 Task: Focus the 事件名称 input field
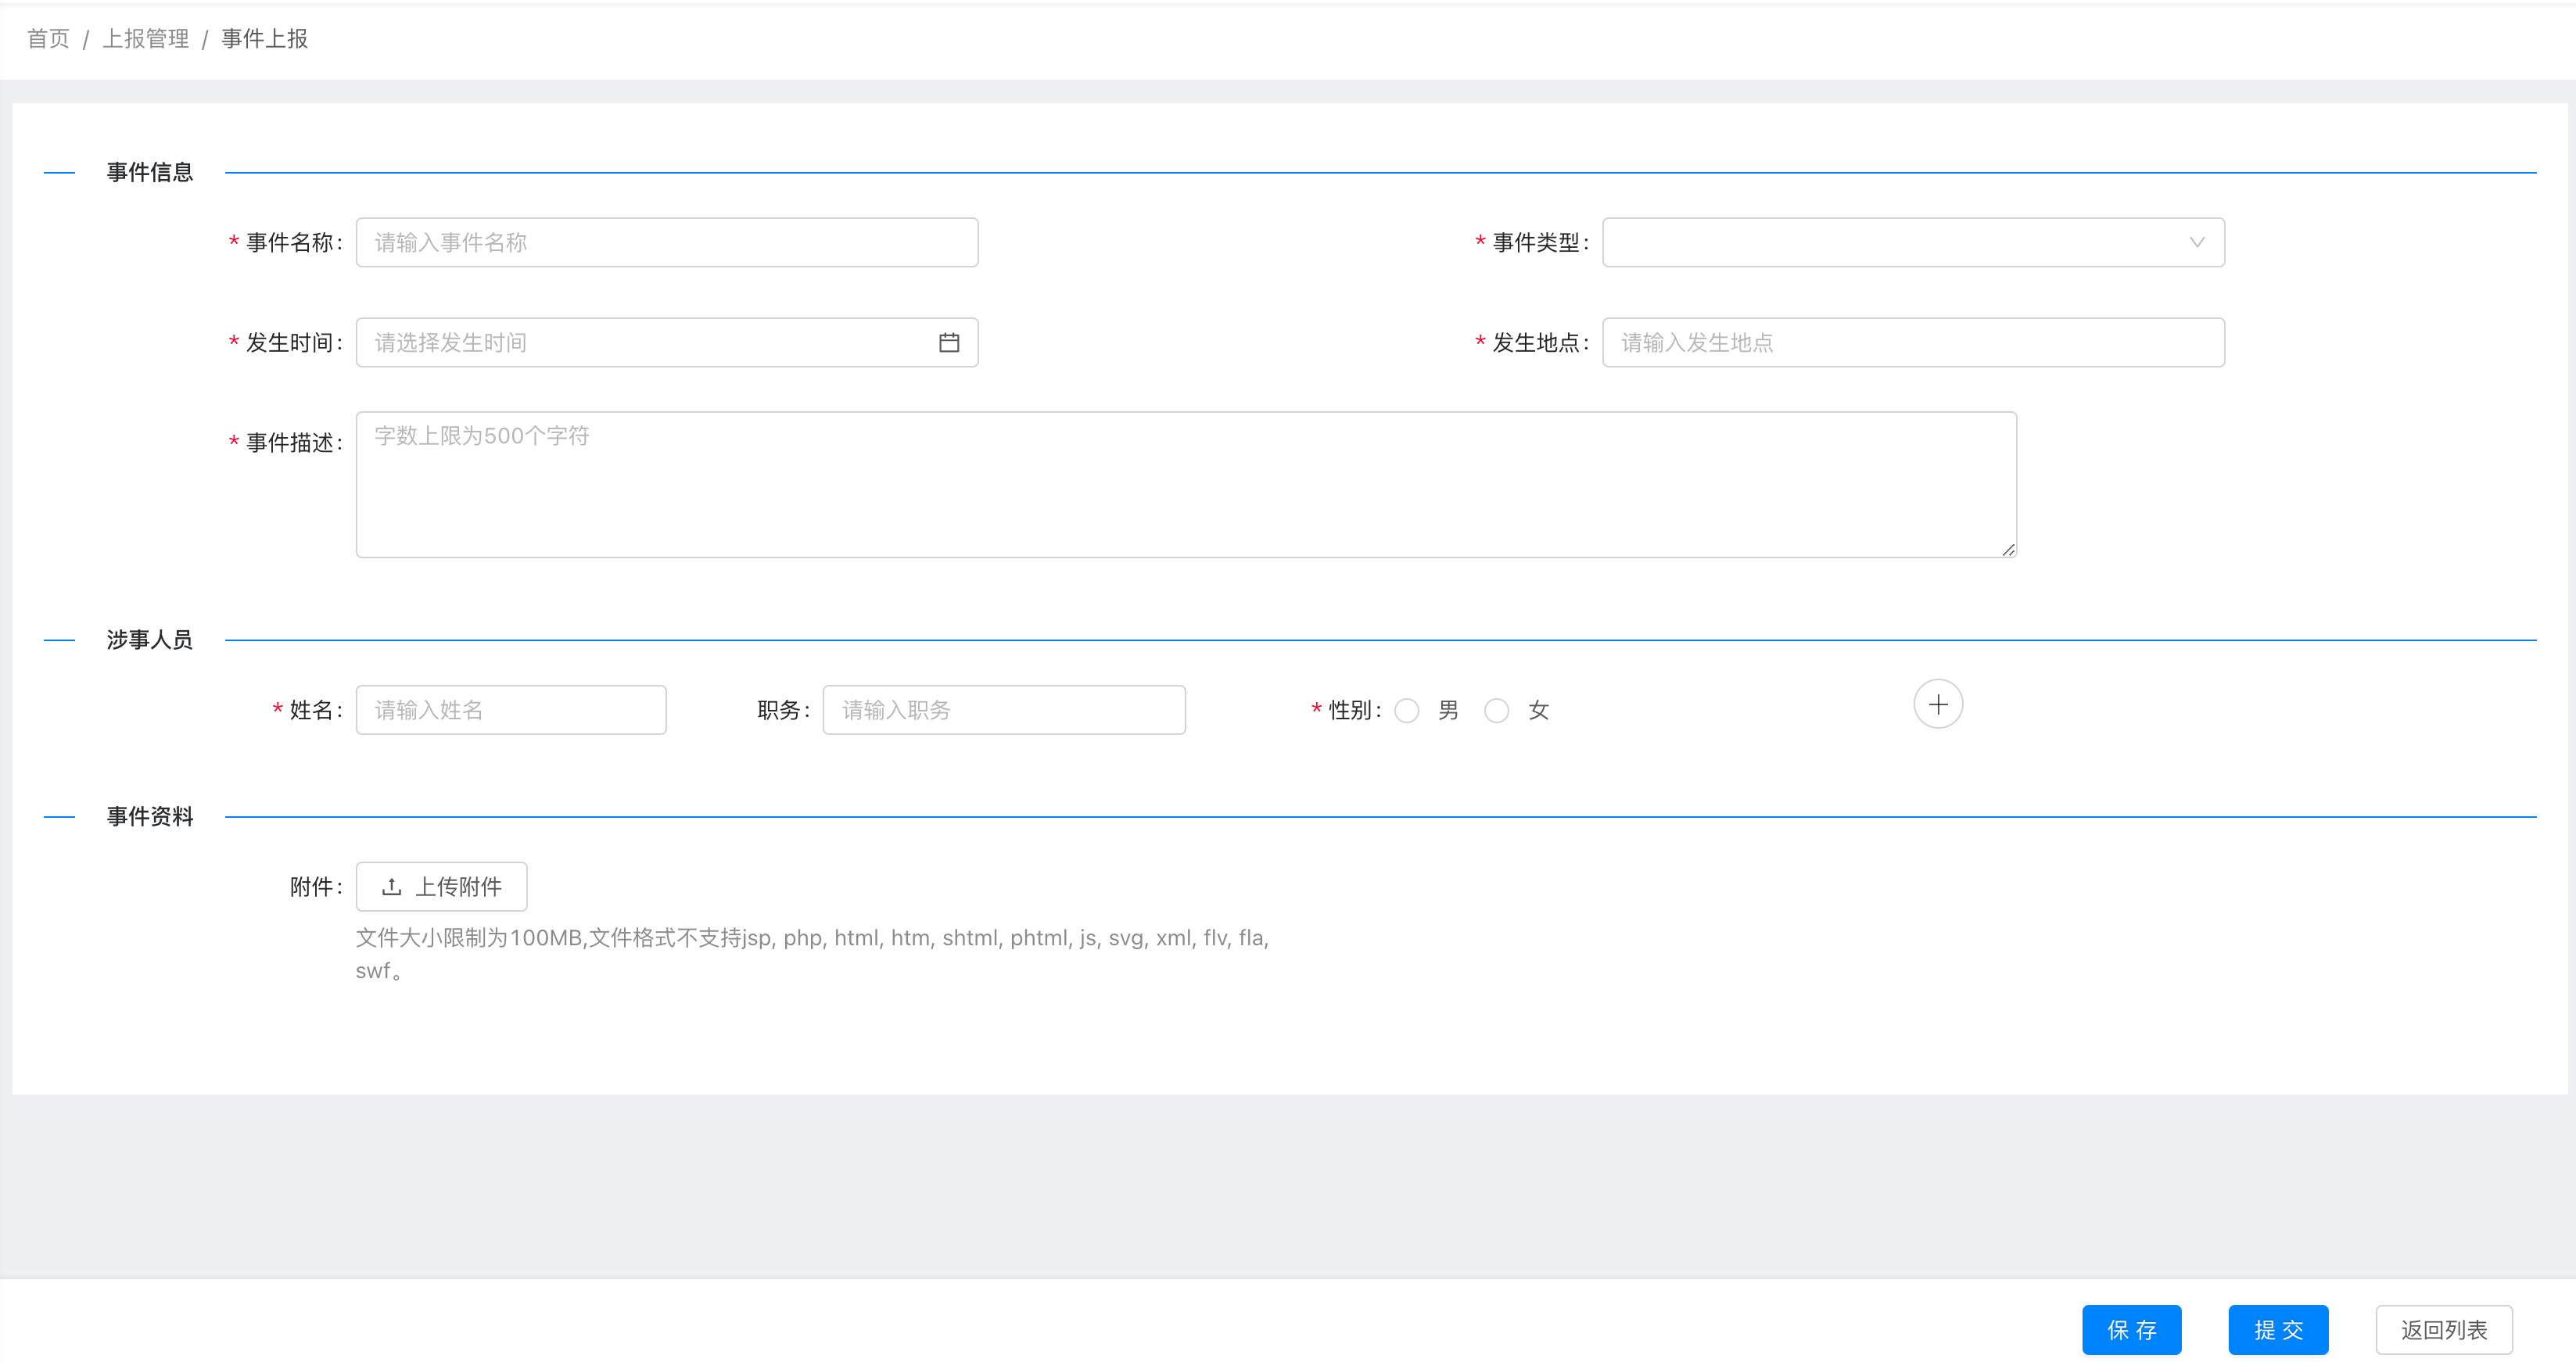[667, 243]
